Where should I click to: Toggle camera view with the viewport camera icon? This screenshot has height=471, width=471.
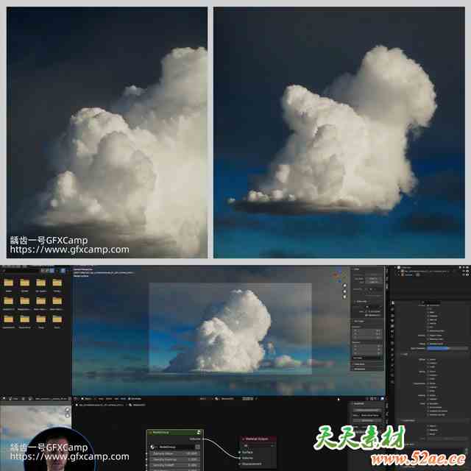tap(344, 297)
